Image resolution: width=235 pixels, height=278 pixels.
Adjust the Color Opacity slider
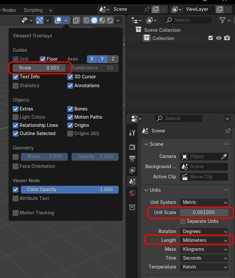tap(69, 189)
